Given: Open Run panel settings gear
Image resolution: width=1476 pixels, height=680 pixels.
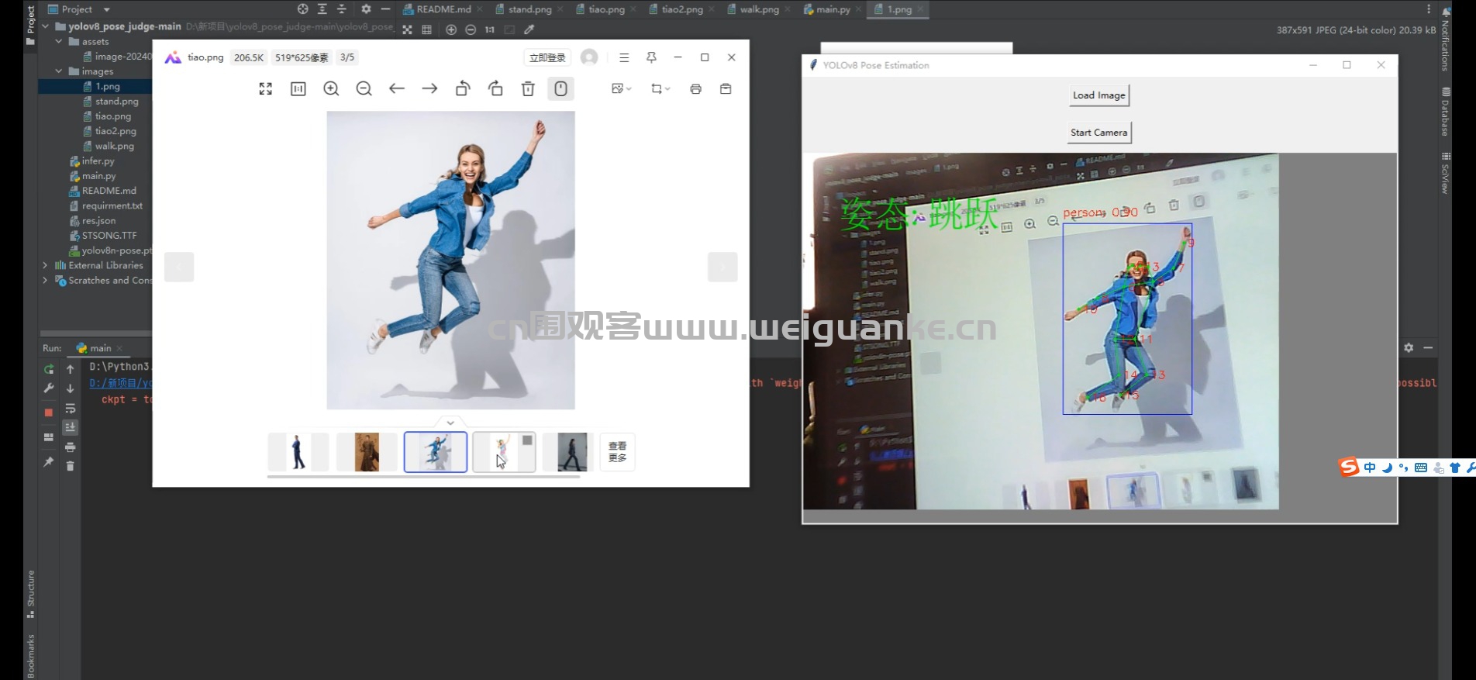Looking at the screenshot, I should [x=1409, y=347].
